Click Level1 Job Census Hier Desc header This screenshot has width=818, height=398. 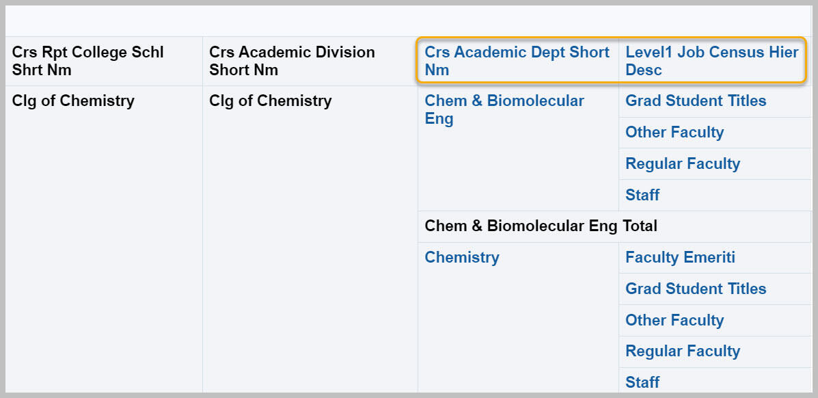tap(711, 61)
